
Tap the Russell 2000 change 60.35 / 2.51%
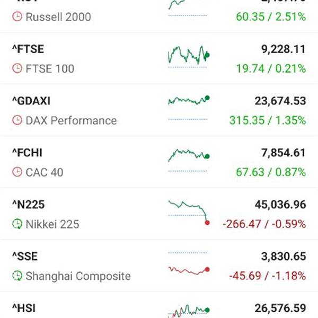[271, 16]
